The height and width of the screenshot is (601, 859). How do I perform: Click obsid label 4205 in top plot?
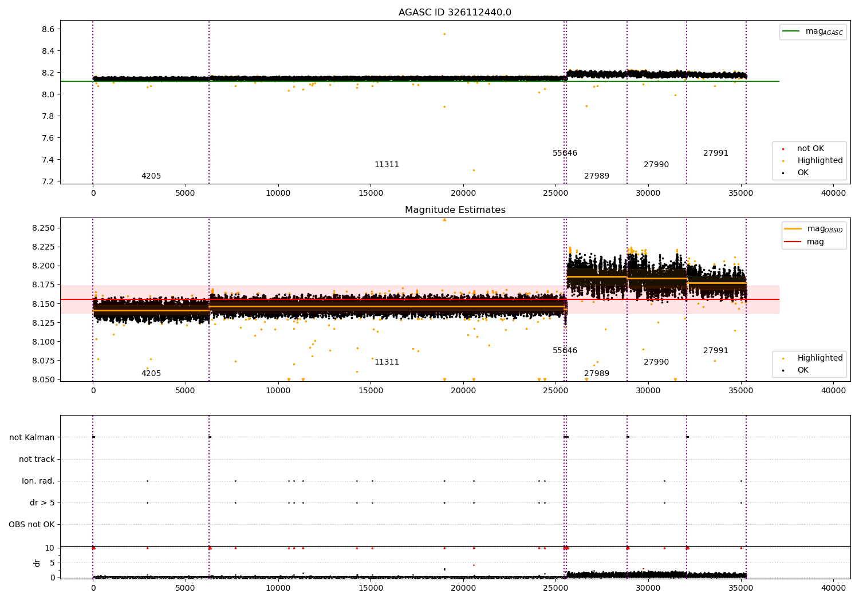pos(151,176)
